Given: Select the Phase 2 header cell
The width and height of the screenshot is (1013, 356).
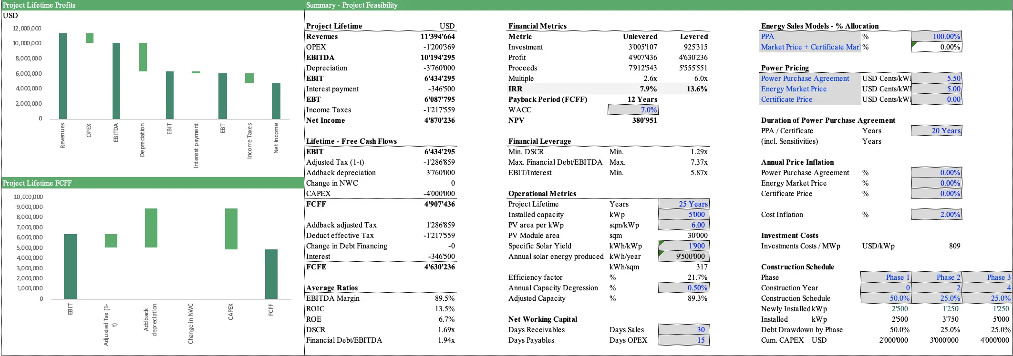Looking at the screenshot, I should [937, 277].
